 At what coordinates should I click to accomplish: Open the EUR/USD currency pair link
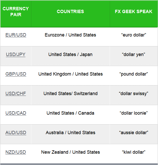16,35
